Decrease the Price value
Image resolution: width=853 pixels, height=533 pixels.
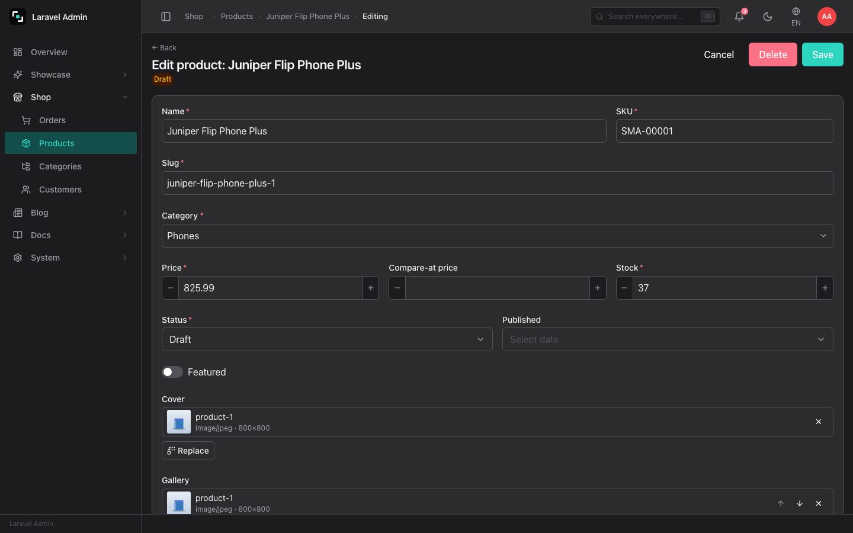coord(171,288)
